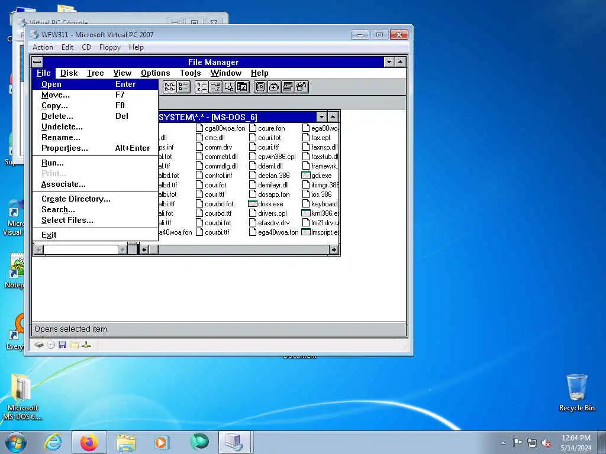This screenshot has width=606, height=454.
Task: Click the stacked drives toolbar icon
Action: [287, 87]
